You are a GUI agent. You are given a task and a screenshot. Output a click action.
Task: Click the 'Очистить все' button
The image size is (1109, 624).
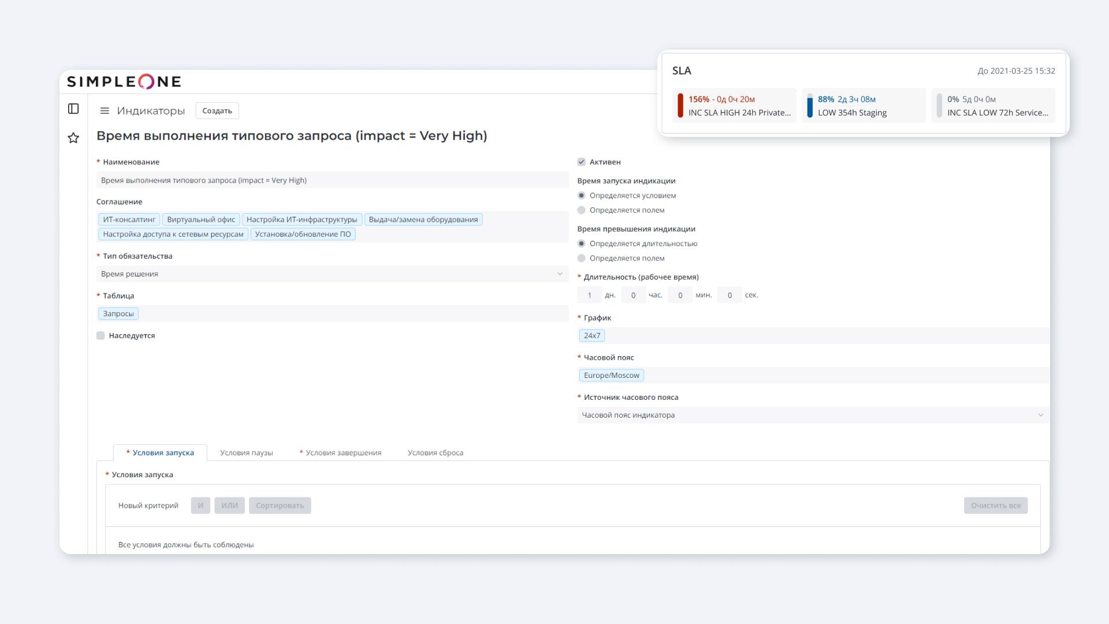[x=996, y=504]
